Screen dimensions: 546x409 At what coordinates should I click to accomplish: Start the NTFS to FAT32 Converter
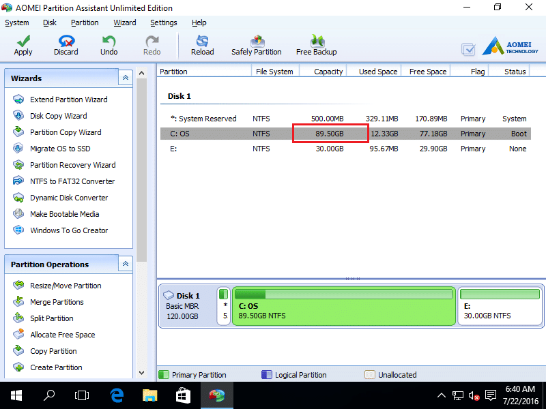(x=72, y=181)
